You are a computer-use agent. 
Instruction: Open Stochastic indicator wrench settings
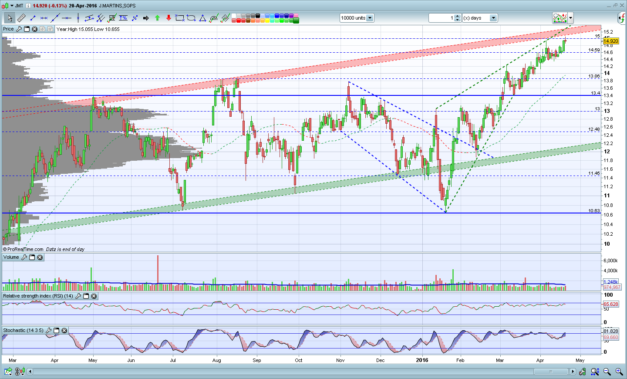click(49, 331)
